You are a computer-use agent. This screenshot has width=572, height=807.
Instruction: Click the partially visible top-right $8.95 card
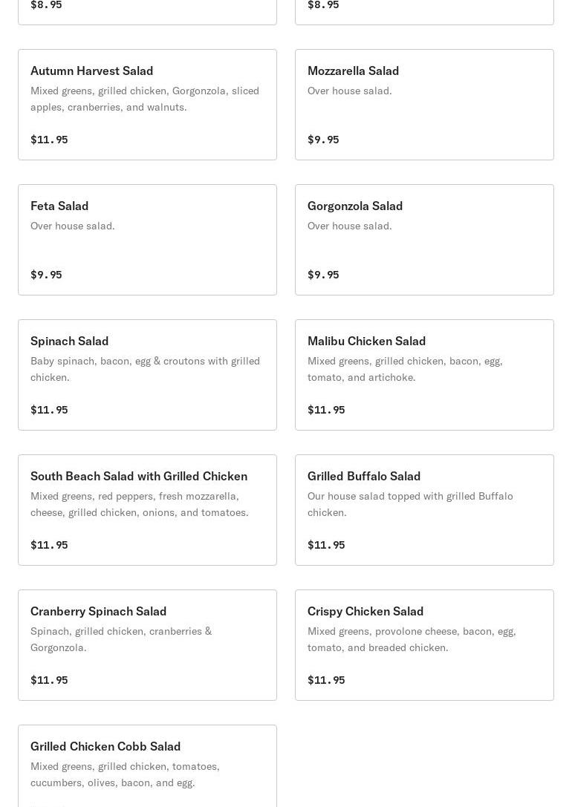click(424, 13)
